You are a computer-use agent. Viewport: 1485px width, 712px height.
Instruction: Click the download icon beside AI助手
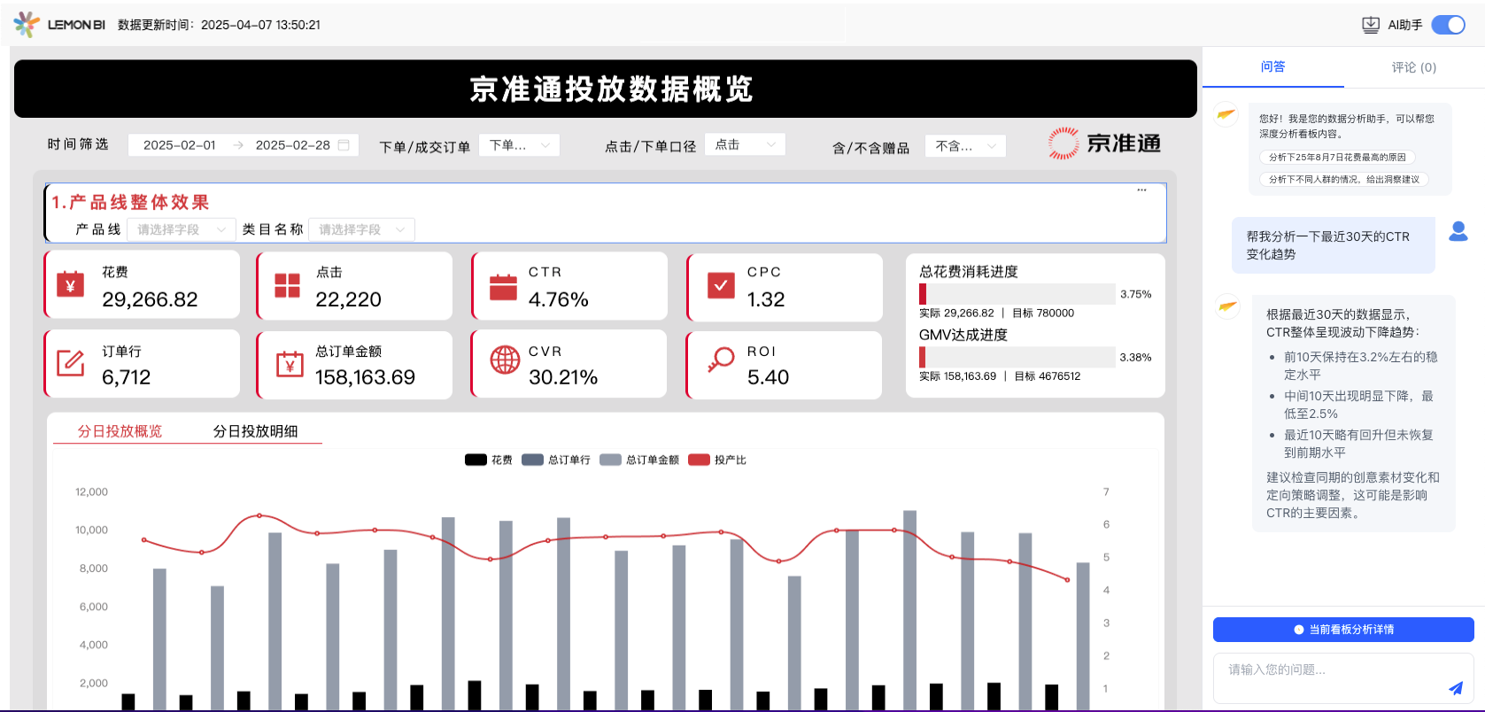coord(1370,25)
